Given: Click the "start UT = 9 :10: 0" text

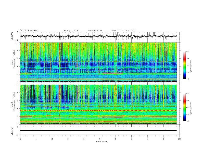Looking at the screenshot, I should click(123, 31).
